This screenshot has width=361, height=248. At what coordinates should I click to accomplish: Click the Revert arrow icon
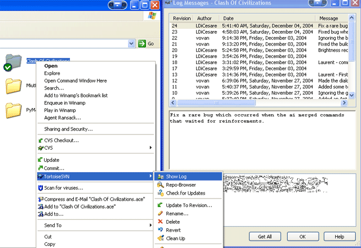click(161, 230)
